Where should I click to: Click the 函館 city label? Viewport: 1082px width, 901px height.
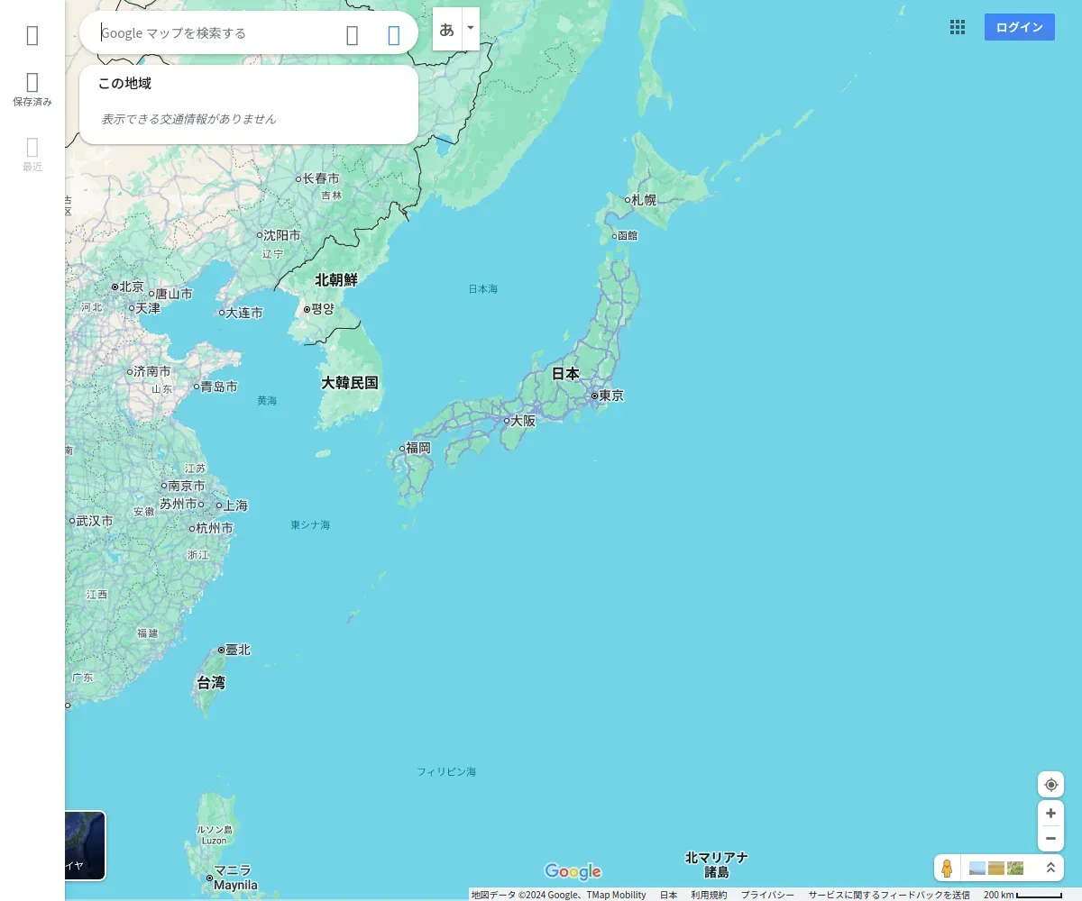coord(628,236)
